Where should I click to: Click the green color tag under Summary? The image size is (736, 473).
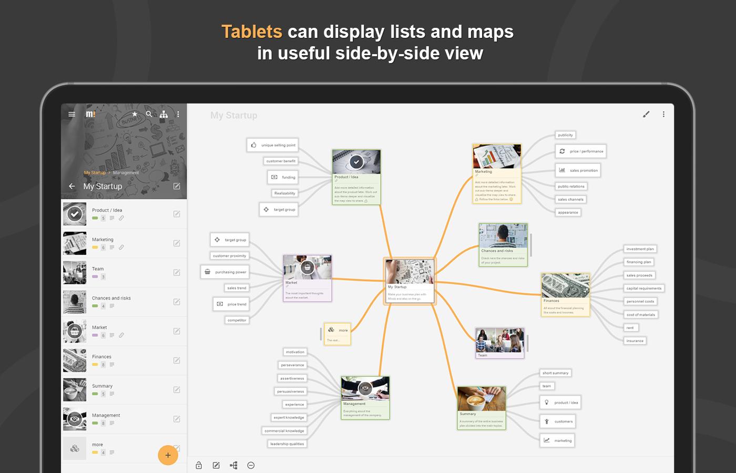95,394
